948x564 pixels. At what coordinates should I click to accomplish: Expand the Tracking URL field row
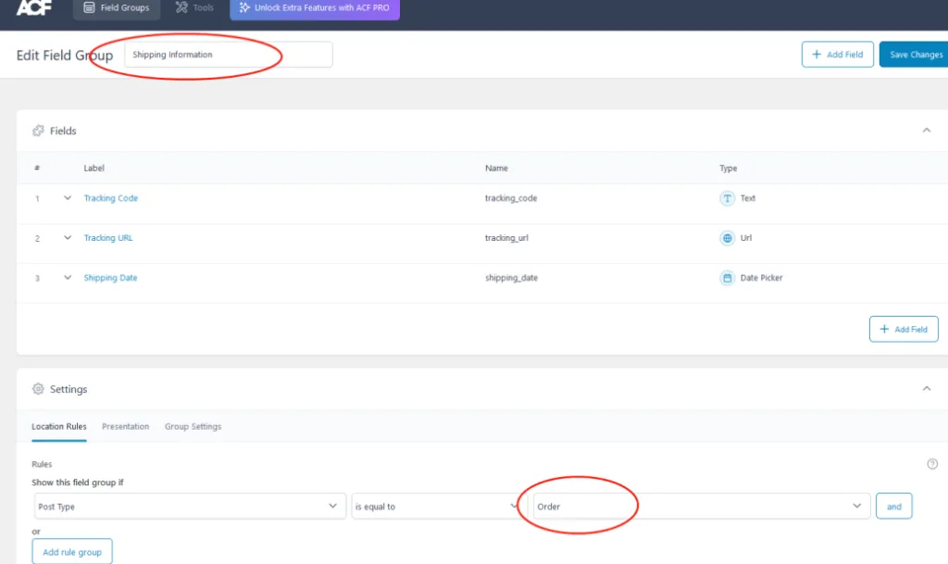[68, 238]
